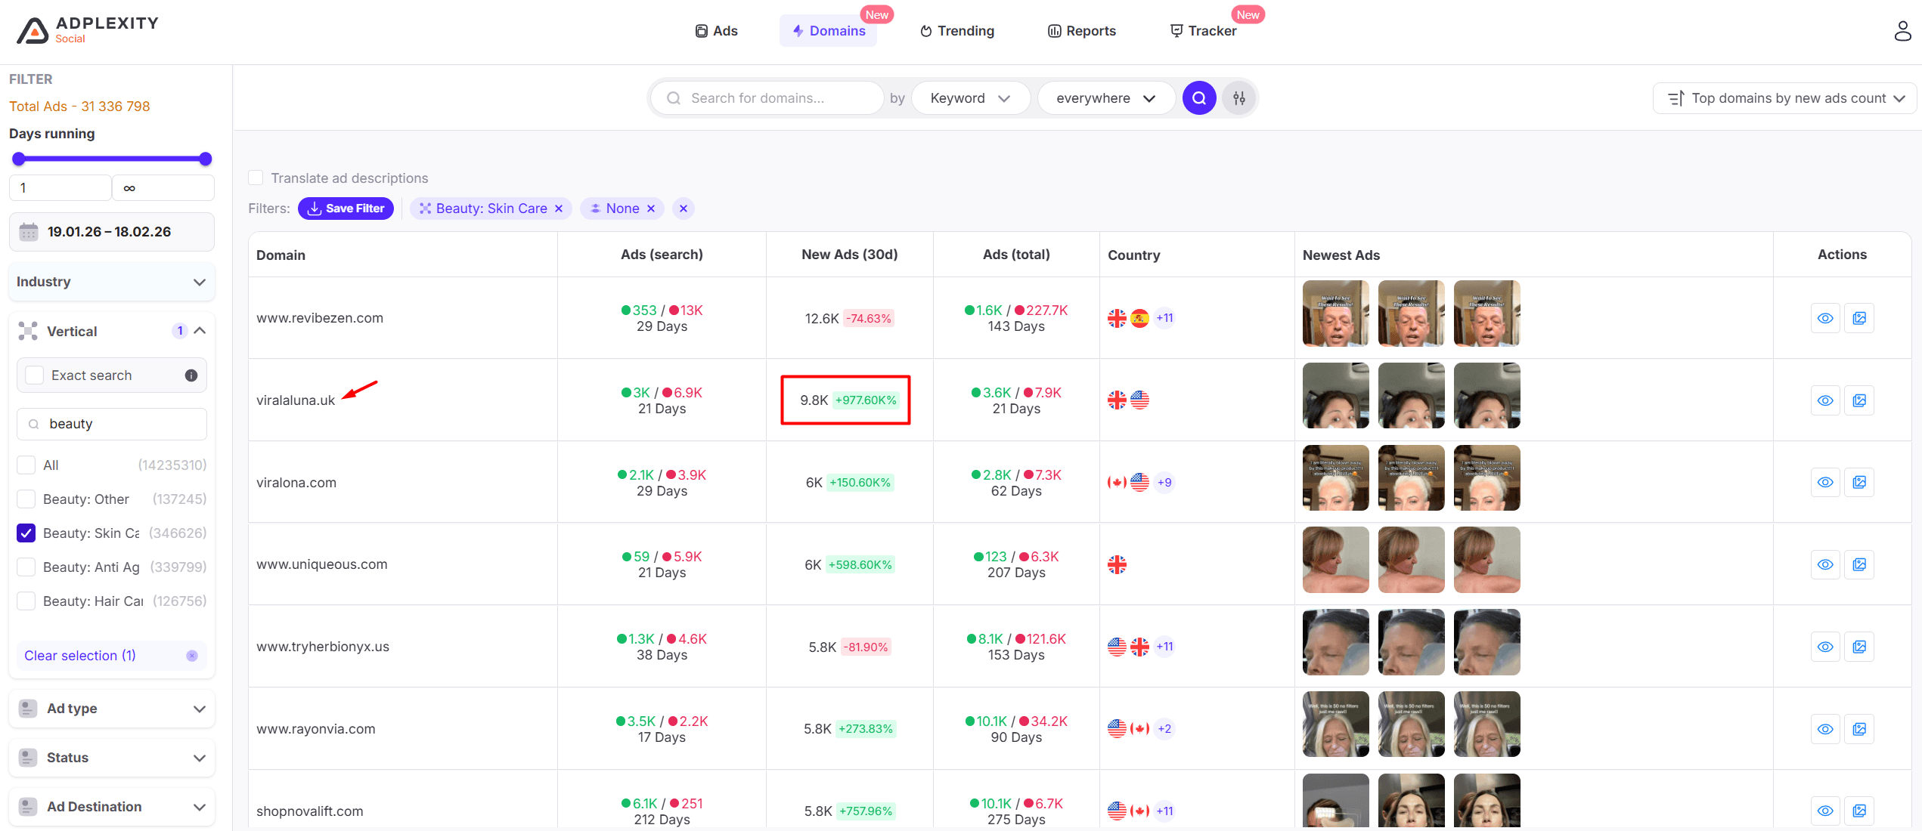Viewport: 1922px width, 831px height.
Task: Uncheck Beauty: Skin Care vertical
Action: click(26, 533)
